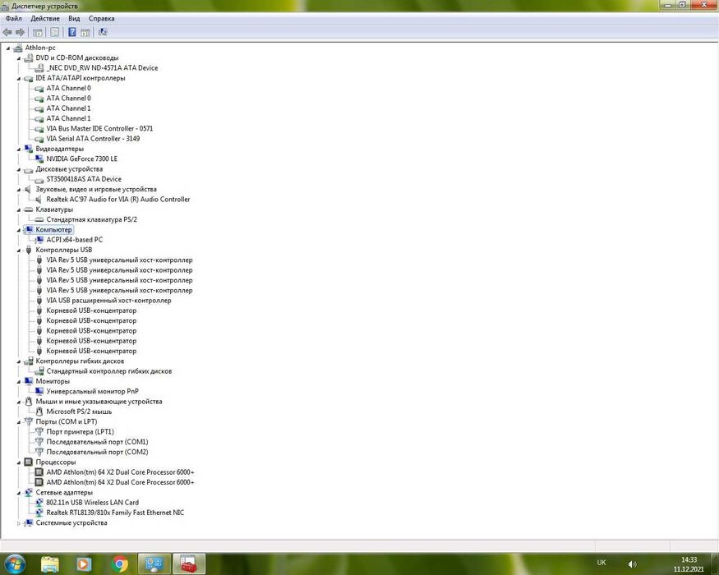
Task: Collapse Порты (COM и LPT) category
Action: (x=19, y=422)
